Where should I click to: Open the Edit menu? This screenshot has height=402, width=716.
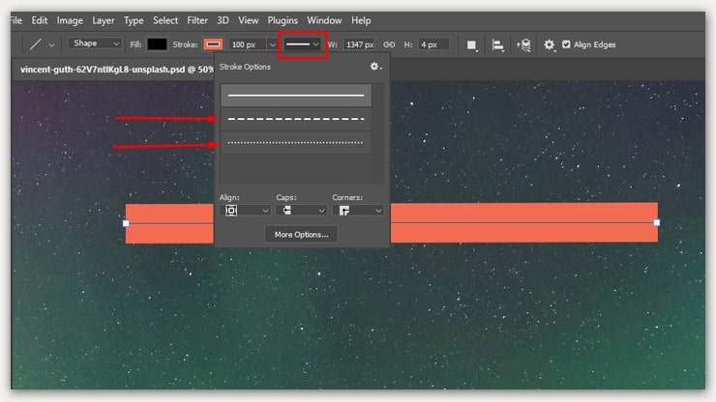click(40, 20)
